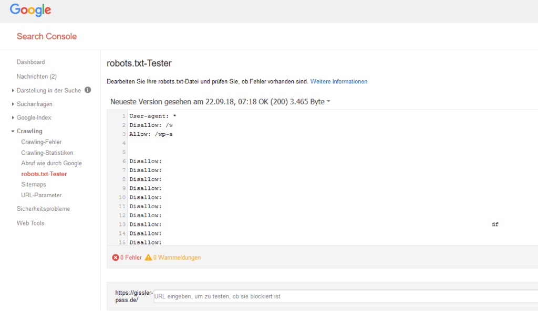Click the warning triangle icon next to 0 Warnmeldungen
The width and height of the screenshot is (538, 311).
(x=148, y=257)
